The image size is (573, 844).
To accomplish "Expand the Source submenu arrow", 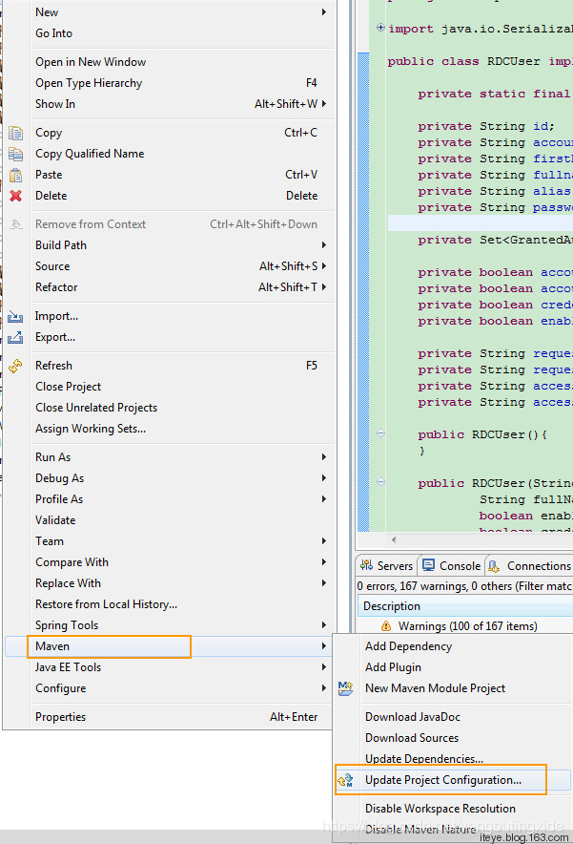I will click(323, 266).
